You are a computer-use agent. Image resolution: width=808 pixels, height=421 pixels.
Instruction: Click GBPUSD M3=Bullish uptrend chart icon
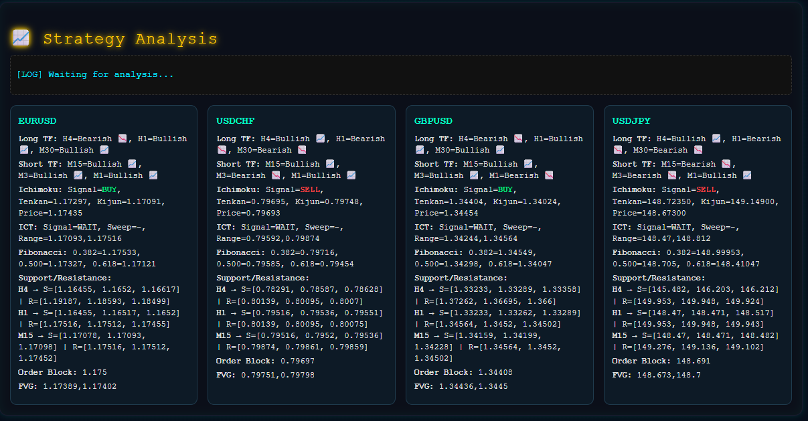coord(474,175)
